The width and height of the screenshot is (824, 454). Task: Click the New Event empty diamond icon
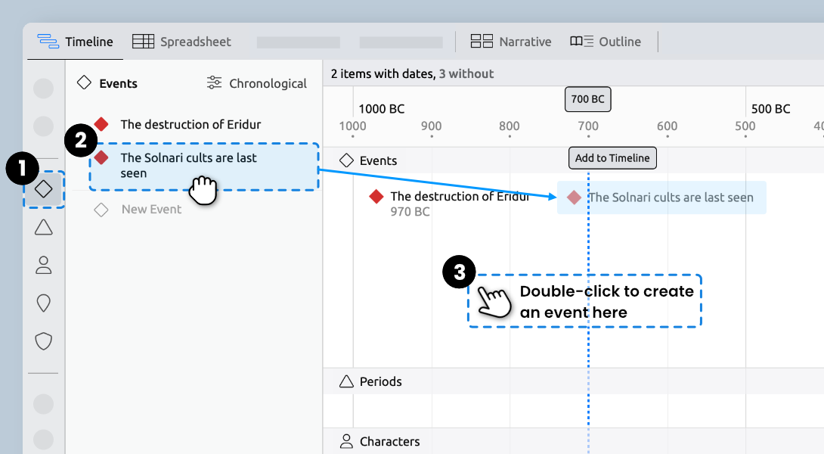(101, 210)
